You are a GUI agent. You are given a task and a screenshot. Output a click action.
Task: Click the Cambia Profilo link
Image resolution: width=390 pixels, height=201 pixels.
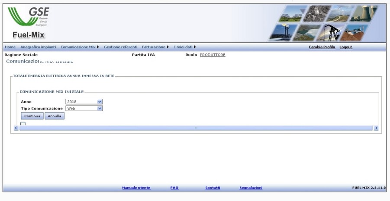click(322, 47)
